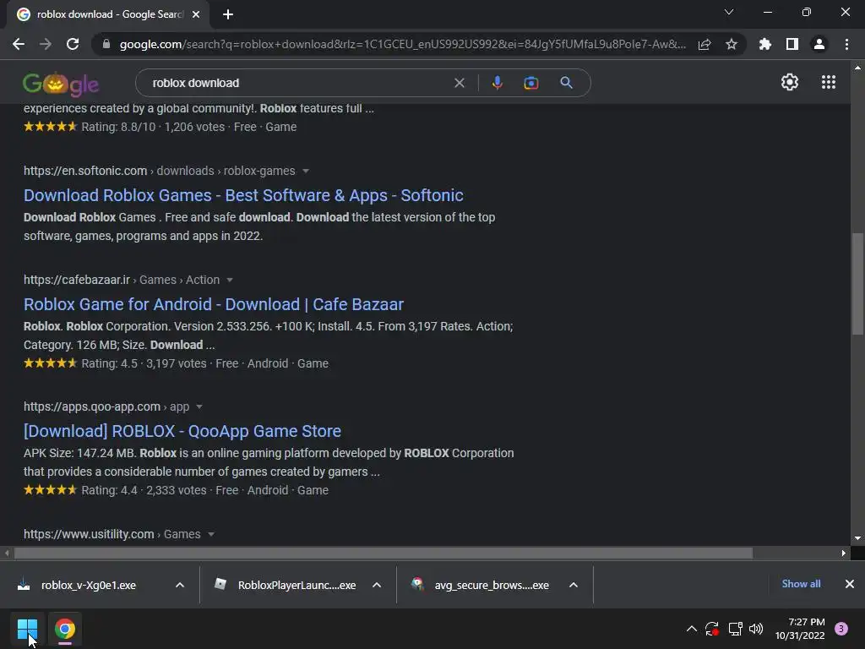Open network settings tray icon
This screenshot has height=649, width=865.
(x=735, y=629)
